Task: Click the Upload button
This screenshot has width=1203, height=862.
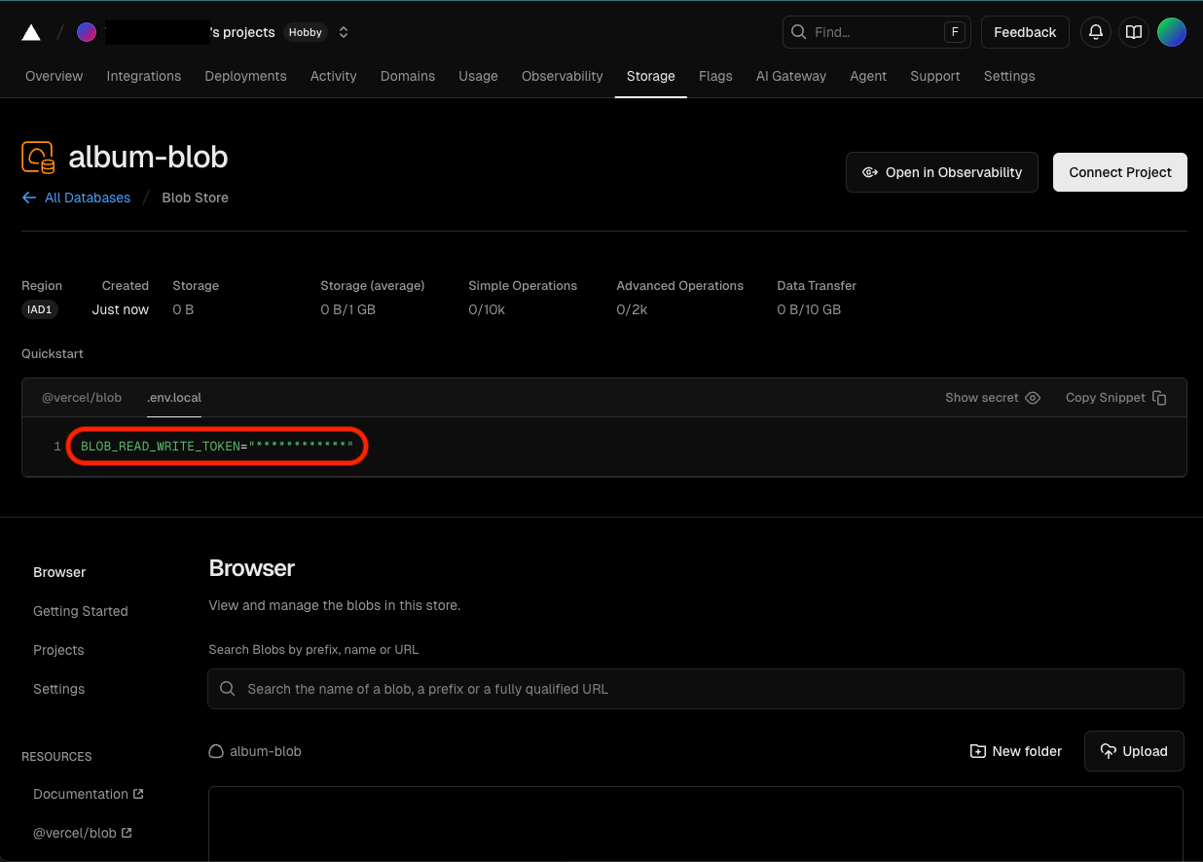Action: [x=1134, y=750]
